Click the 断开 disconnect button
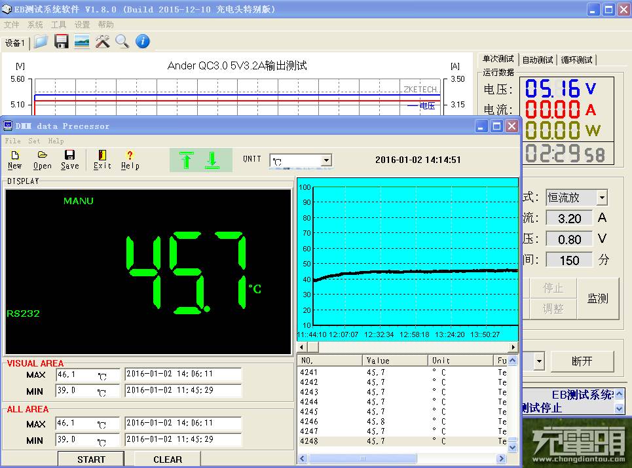This screenshot has height=468, width=632. (x=582, y=361)
